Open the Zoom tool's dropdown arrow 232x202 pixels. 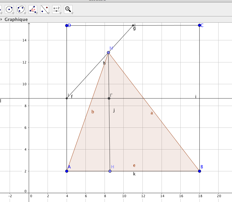tap(72, 13)
